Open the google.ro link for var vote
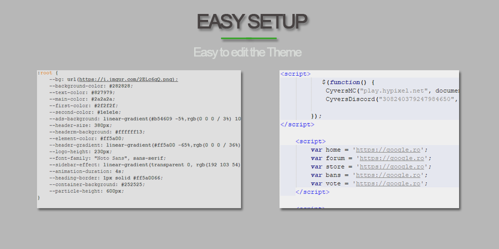499x249 pixels. pyautogui.click(x=392, y=183)
